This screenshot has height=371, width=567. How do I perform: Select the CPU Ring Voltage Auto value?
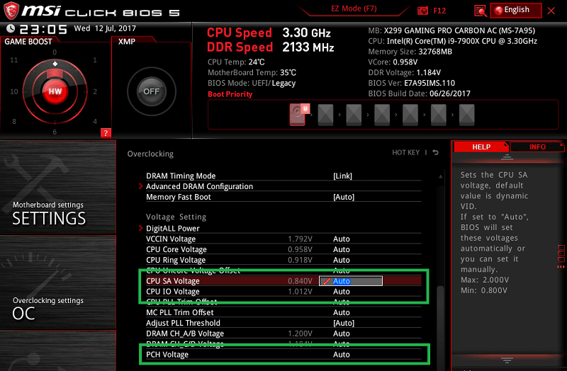(342, 260)
